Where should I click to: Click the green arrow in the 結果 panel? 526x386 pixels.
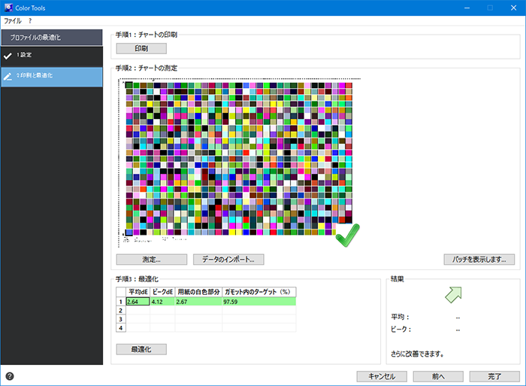tap(454, 295)
